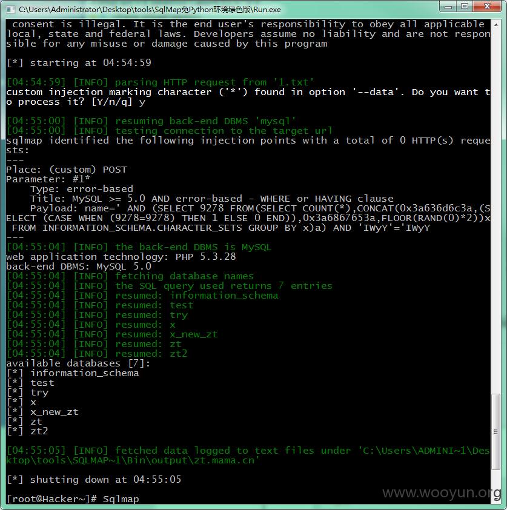This screenshot has height=510, width=507.
Task: Maximize the Run.exe console window
Action: [x=465, y=7]
